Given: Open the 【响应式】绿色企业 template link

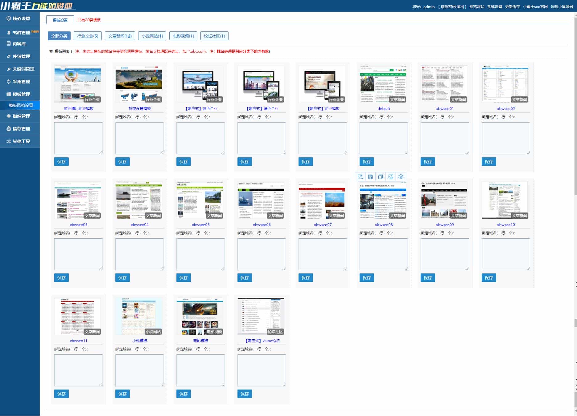Looking at the screenshot, I should coord(262,109).
